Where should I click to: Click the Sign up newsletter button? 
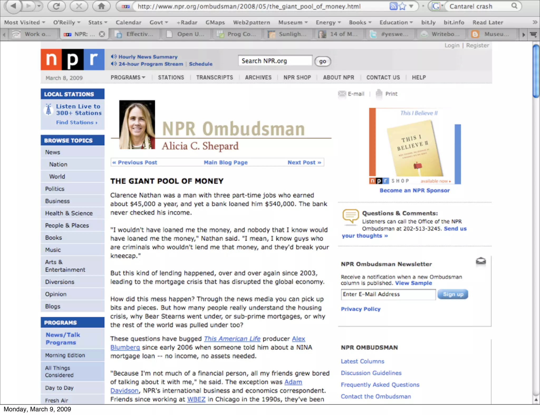coord(453,294)
